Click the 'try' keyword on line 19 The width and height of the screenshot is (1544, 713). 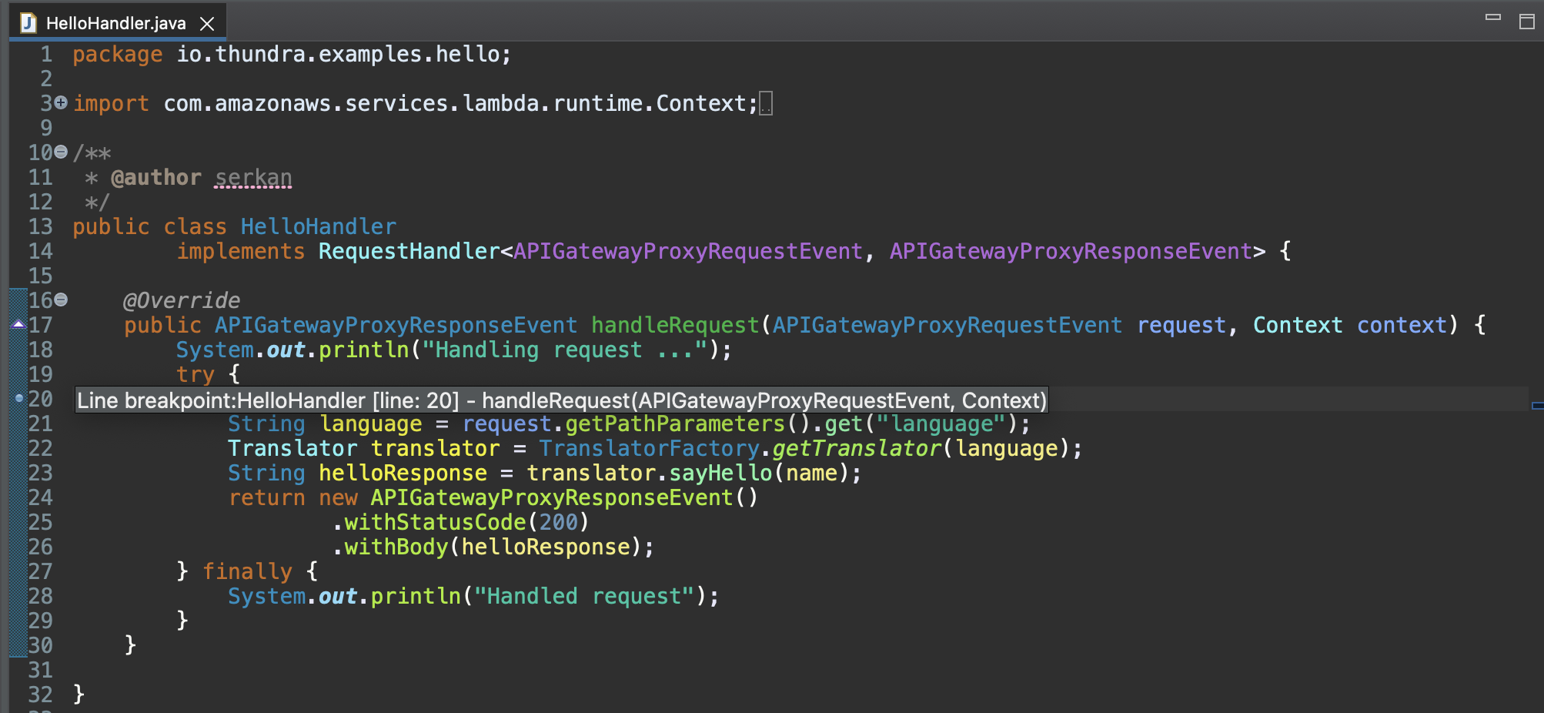click(x=196, y=374)
